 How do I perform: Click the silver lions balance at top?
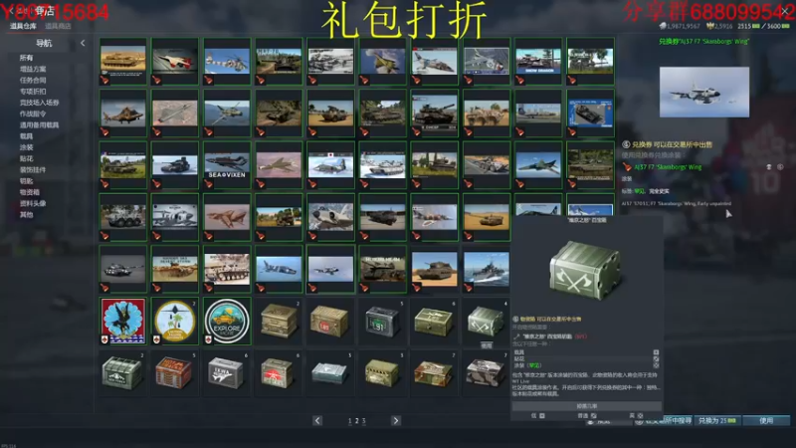[680, 26]
